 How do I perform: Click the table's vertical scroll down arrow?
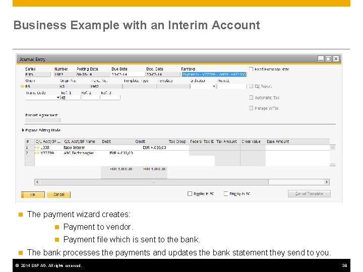tap(333, 164)
